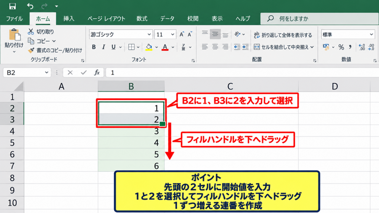Center text horizontally in cell

coord(215,47)
